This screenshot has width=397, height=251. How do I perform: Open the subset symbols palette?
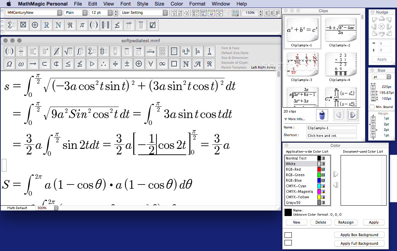click(45, 64)
